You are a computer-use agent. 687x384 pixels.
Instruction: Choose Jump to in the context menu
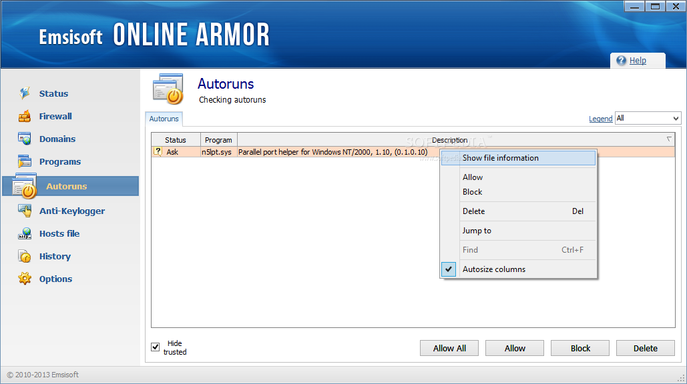[518, 231]
